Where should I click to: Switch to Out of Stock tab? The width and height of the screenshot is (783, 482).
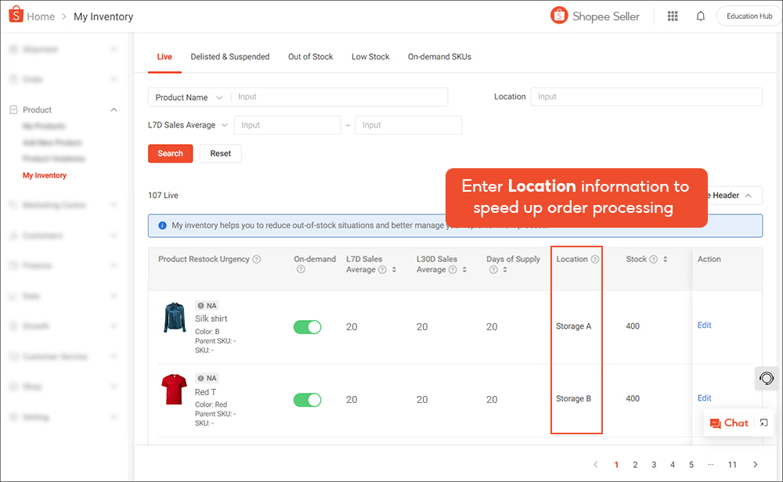click(x=311, y=57)
